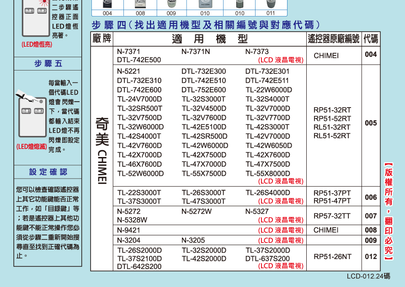Select model N-5328W
The image size is (405, 287).
(x=132, y=220)
